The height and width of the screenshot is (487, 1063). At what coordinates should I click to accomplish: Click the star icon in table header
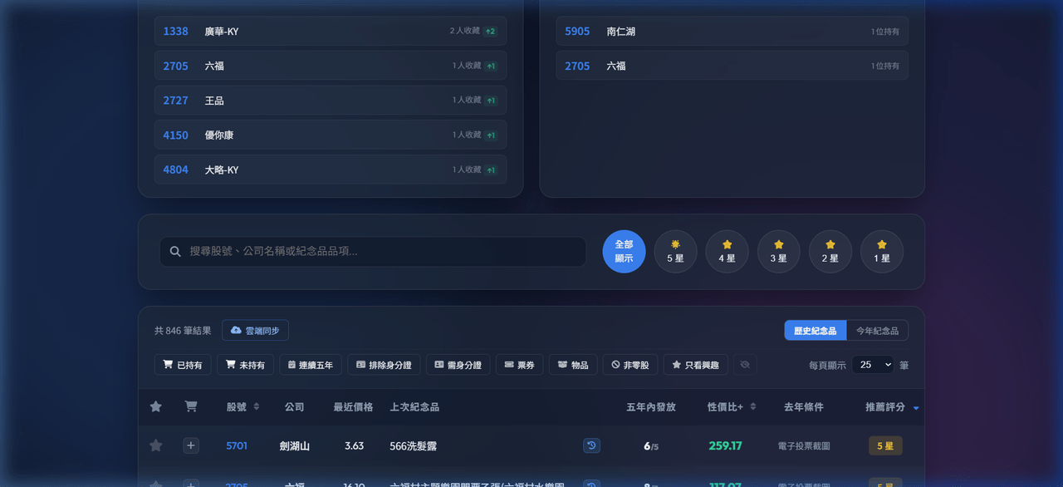155,406
